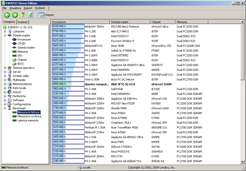Expand the Scheda video node
The width and height of the screenshot is (246, 171).
click(x=5, y=76)
